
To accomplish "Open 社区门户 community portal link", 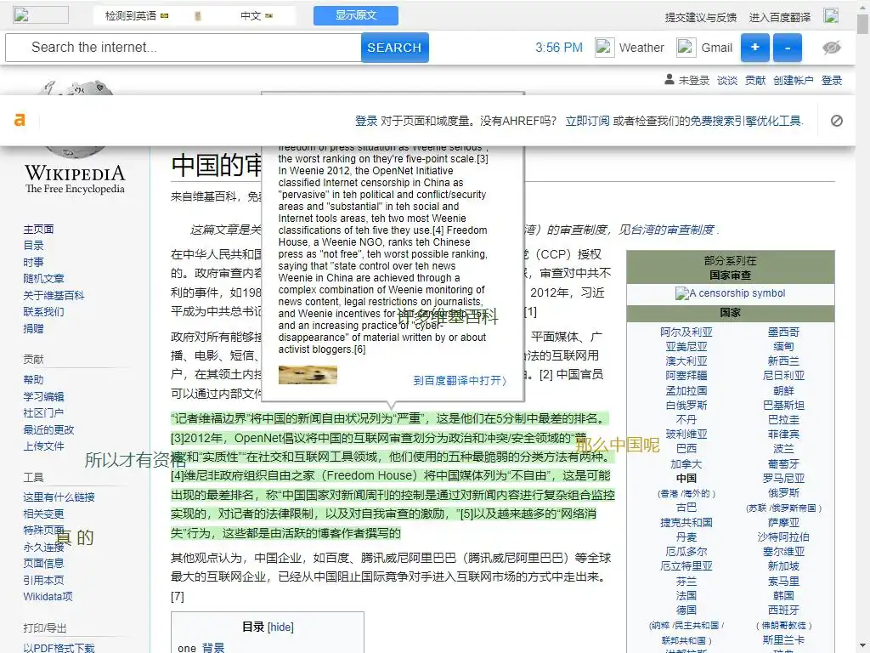I will 44,413.
